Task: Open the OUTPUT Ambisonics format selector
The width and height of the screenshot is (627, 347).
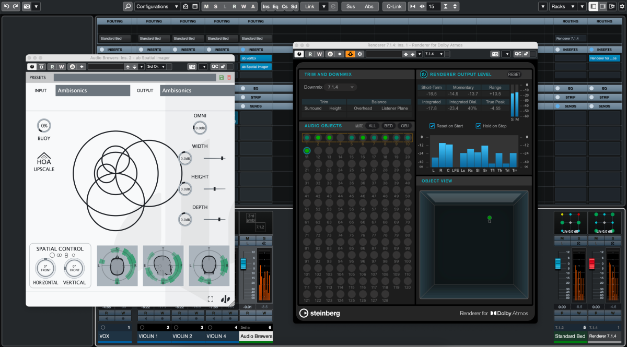Action: 198,90
